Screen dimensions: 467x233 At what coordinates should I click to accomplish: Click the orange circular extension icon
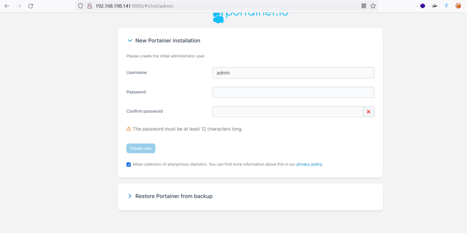pyautogui.click(x=458, y=6)
